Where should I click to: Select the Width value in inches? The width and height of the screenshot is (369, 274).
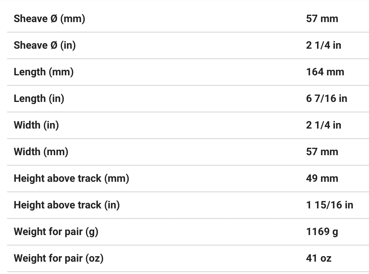(x=323, y=125)
